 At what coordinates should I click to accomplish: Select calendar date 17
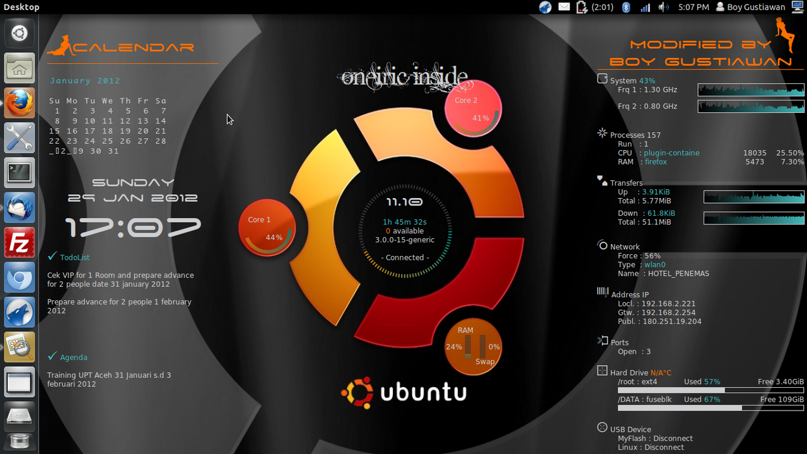point(90,131)
